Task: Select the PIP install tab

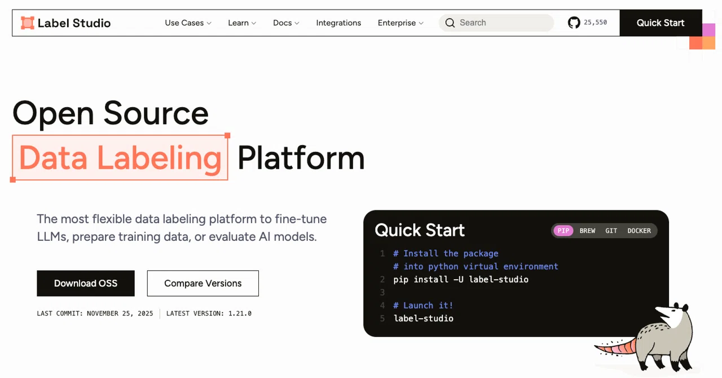Action: [563, 230]
